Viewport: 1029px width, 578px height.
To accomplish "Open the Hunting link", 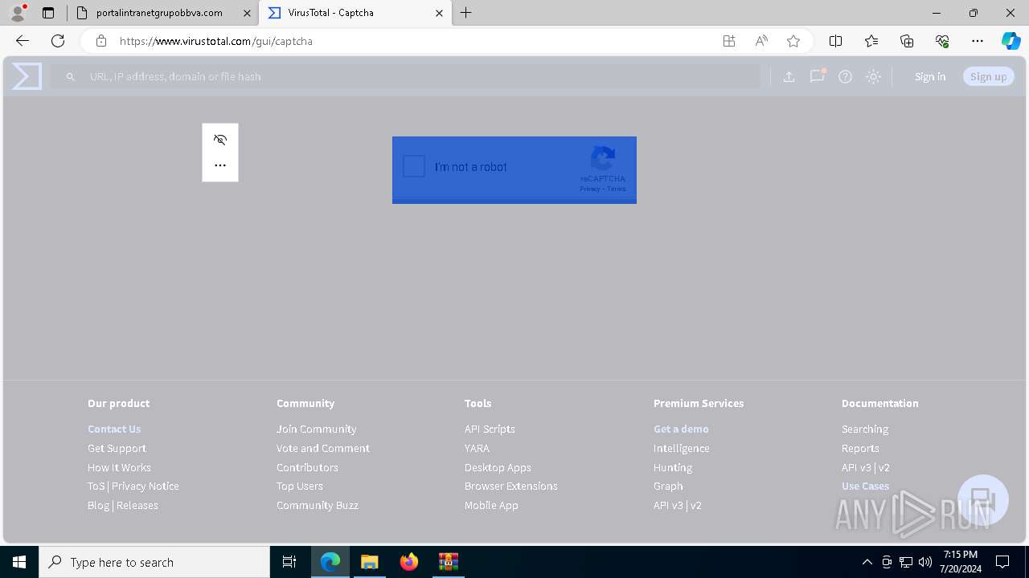I will (x=673, y=468).
